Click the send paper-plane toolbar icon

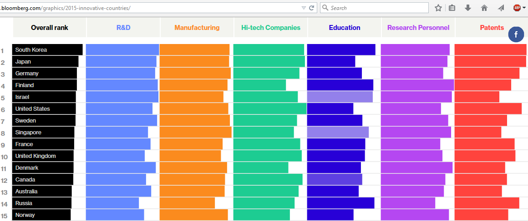(501, 8)
